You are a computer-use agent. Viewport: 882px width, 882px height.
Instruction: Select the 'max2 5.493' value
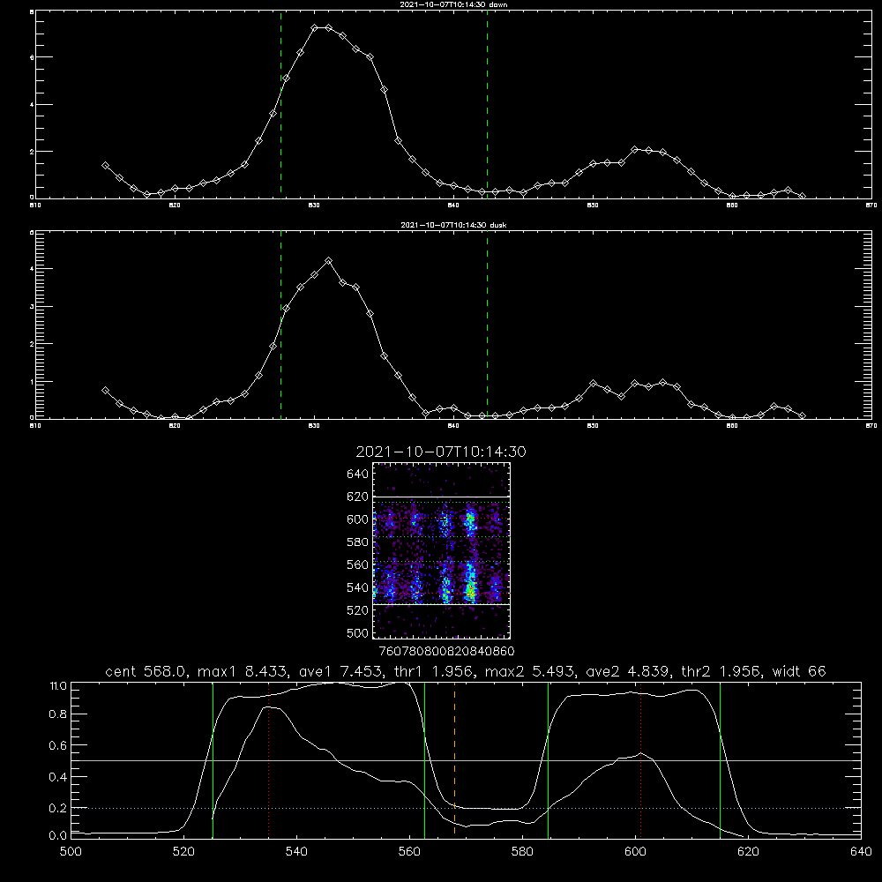(x=528, y=671)
